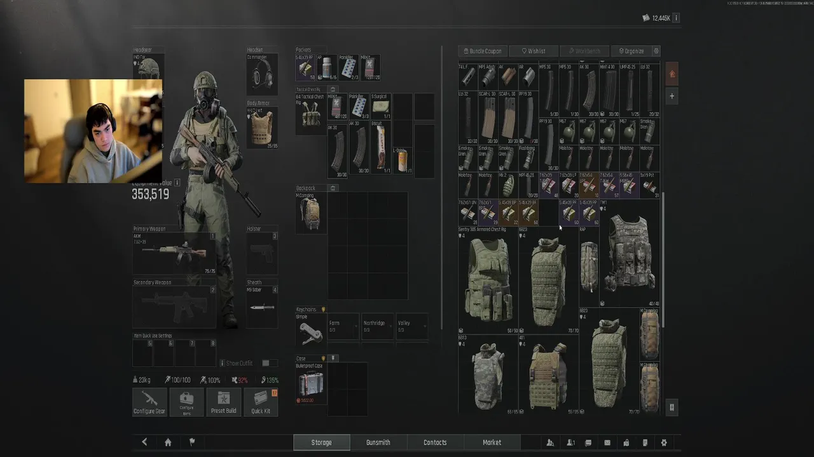The width and height of the screenshot is (814, 457).
Task: Select the 7.62x54 LPS ammo box
Action: [588, 184]
